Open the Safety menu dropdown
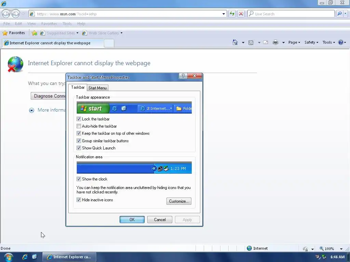Image resolution: width=350 pixels, height=262 pixels. click(311, 42)
